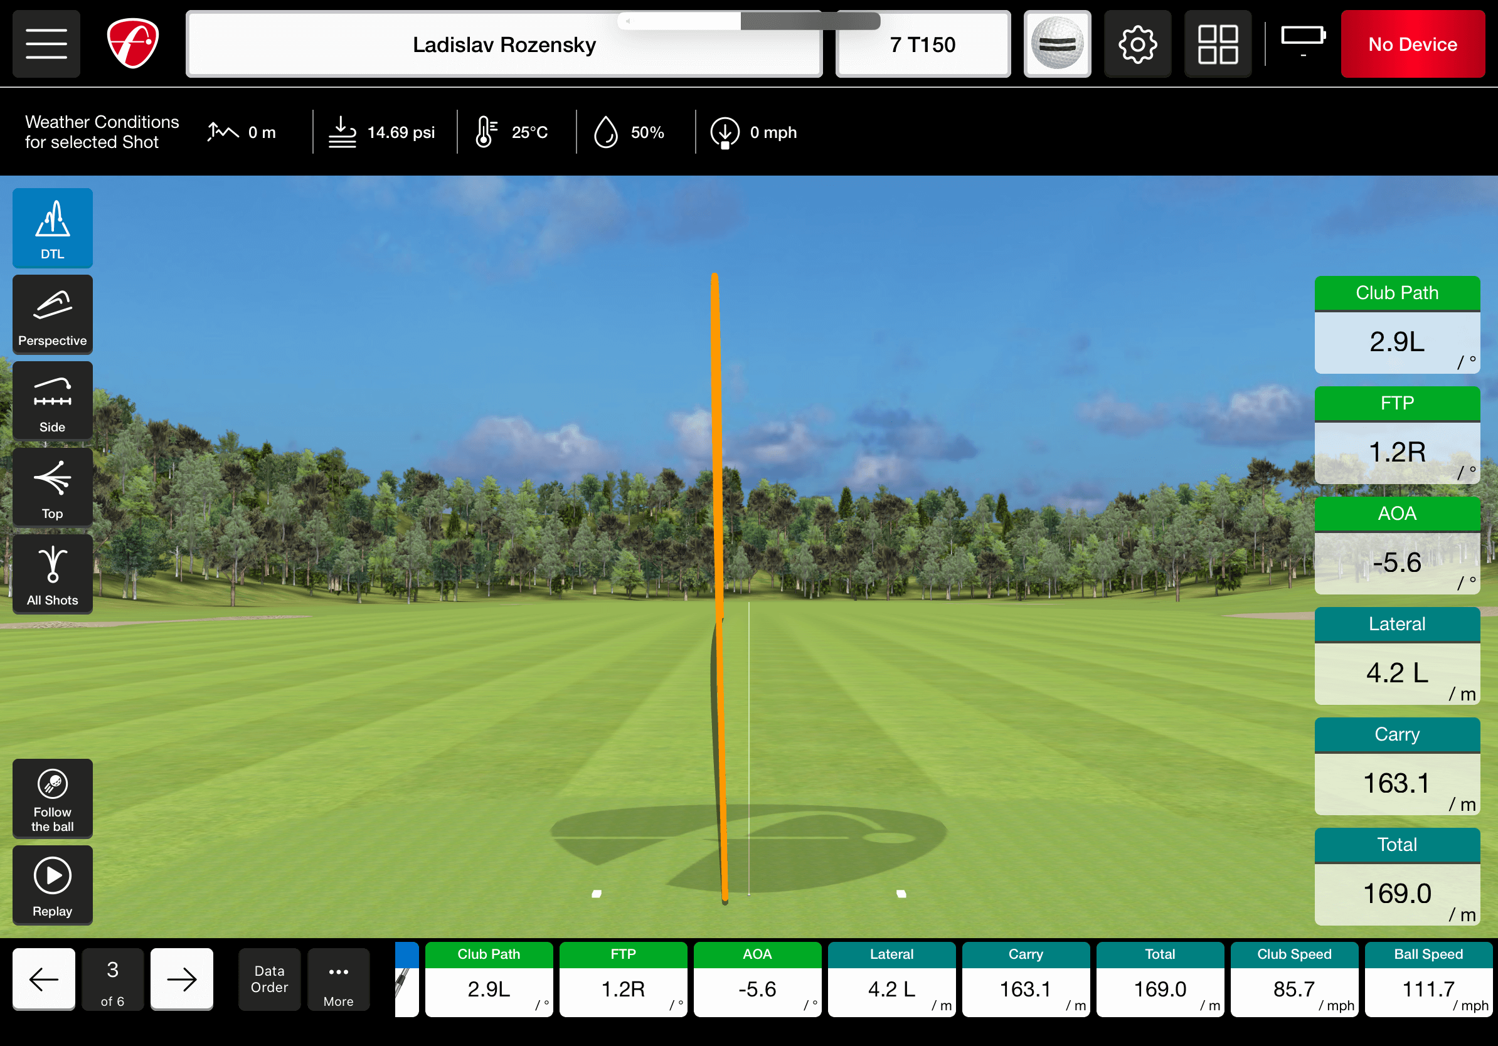Switch to DTL camera view
1498x1046 pixels.
point(52,228)
